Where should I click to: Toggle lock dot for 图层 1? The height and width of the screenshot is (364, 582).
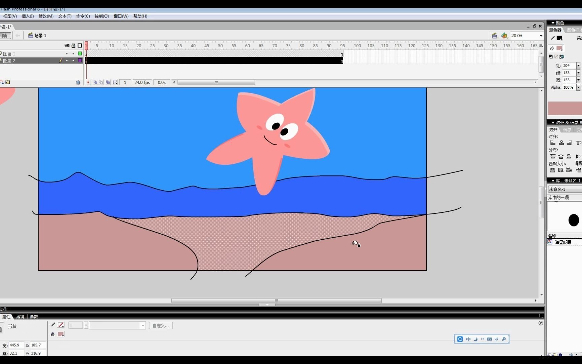tap(73, 54)
